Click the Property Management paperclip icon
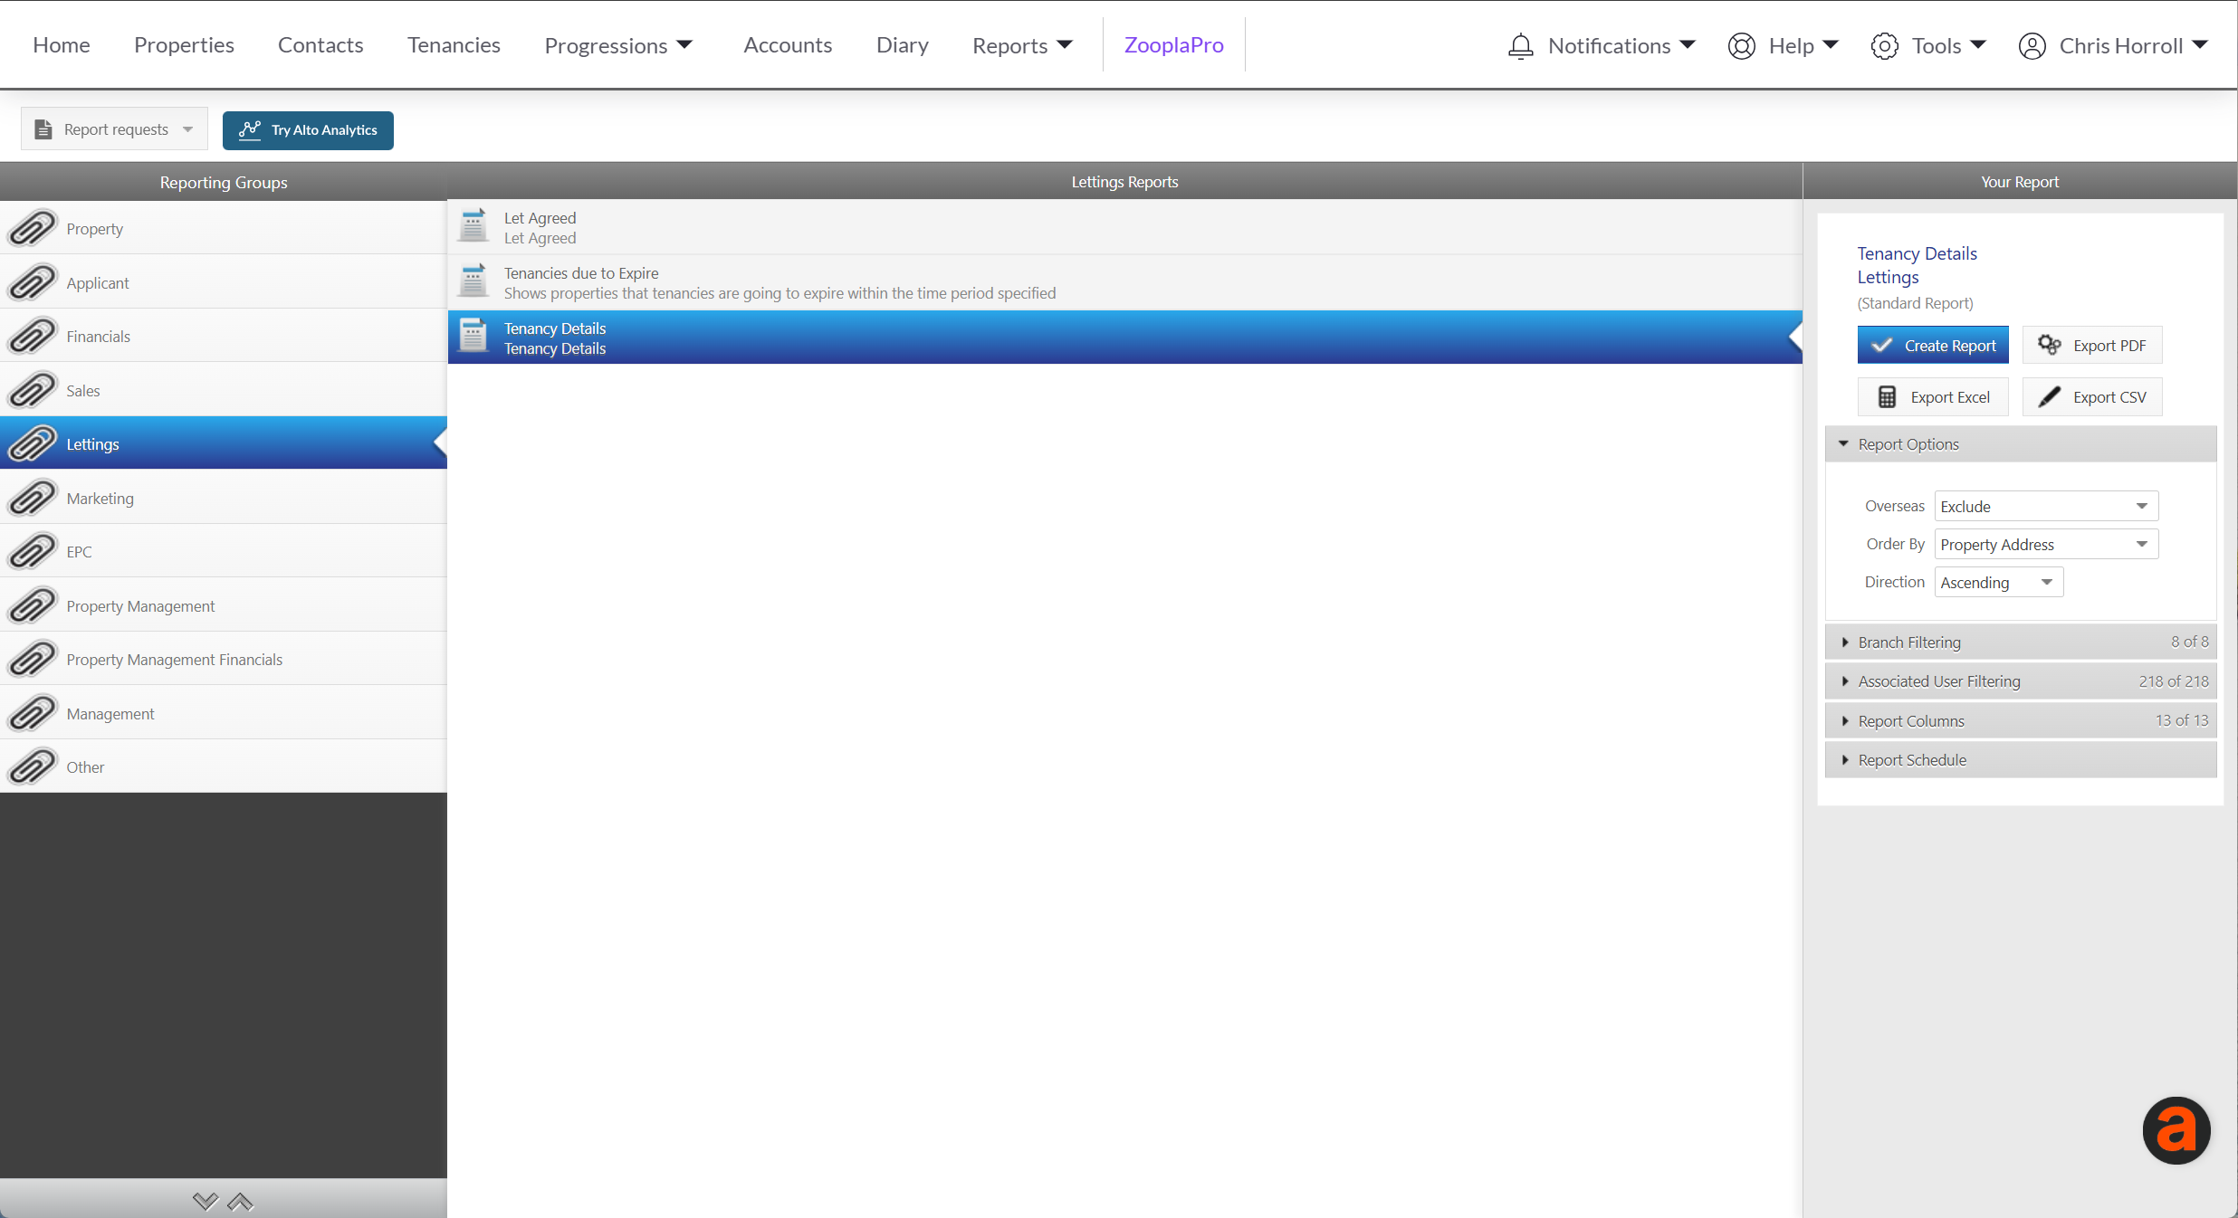 click(x=33, y=605)
